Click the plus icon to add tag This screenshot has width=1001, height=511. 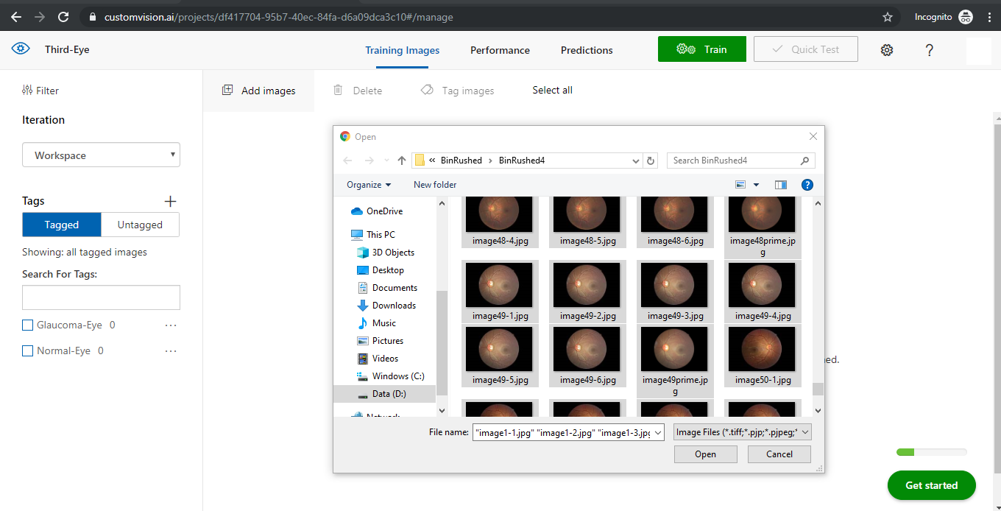(x=170, y=201)
